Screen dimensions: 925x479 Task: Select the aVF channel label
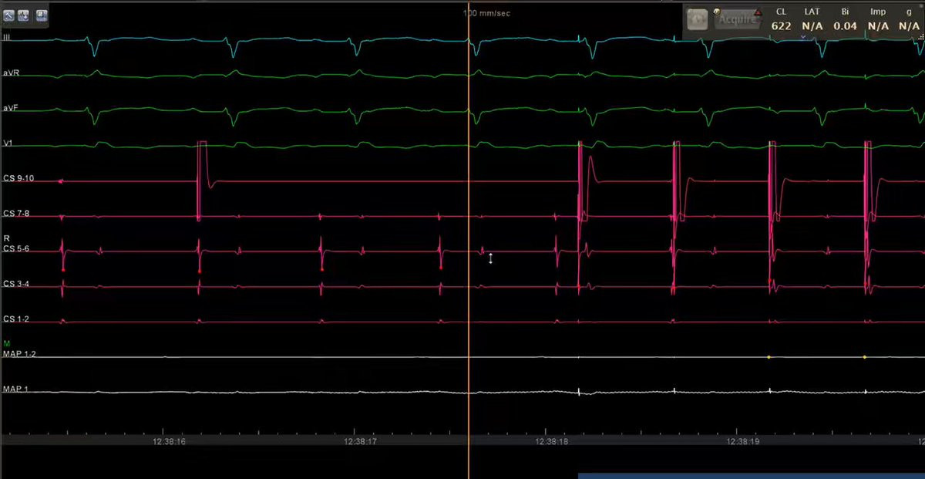(x=11, y=109)
